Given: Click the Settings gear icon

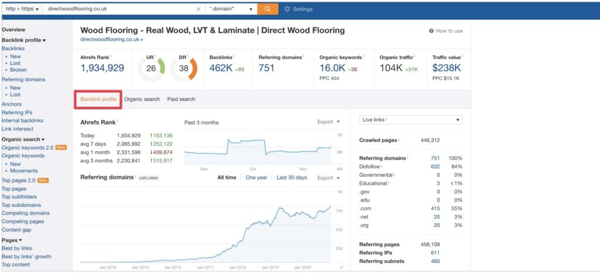Looking at the screenshot, I should click(x=287, y=9).
